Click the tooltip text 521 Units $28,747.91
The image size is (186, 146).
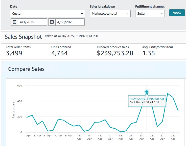point(144,102)
